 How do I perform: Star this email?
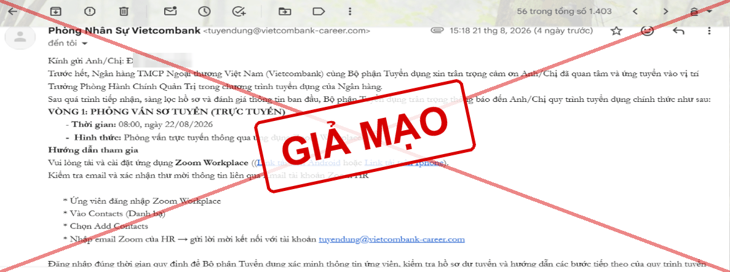click(616, 31)
